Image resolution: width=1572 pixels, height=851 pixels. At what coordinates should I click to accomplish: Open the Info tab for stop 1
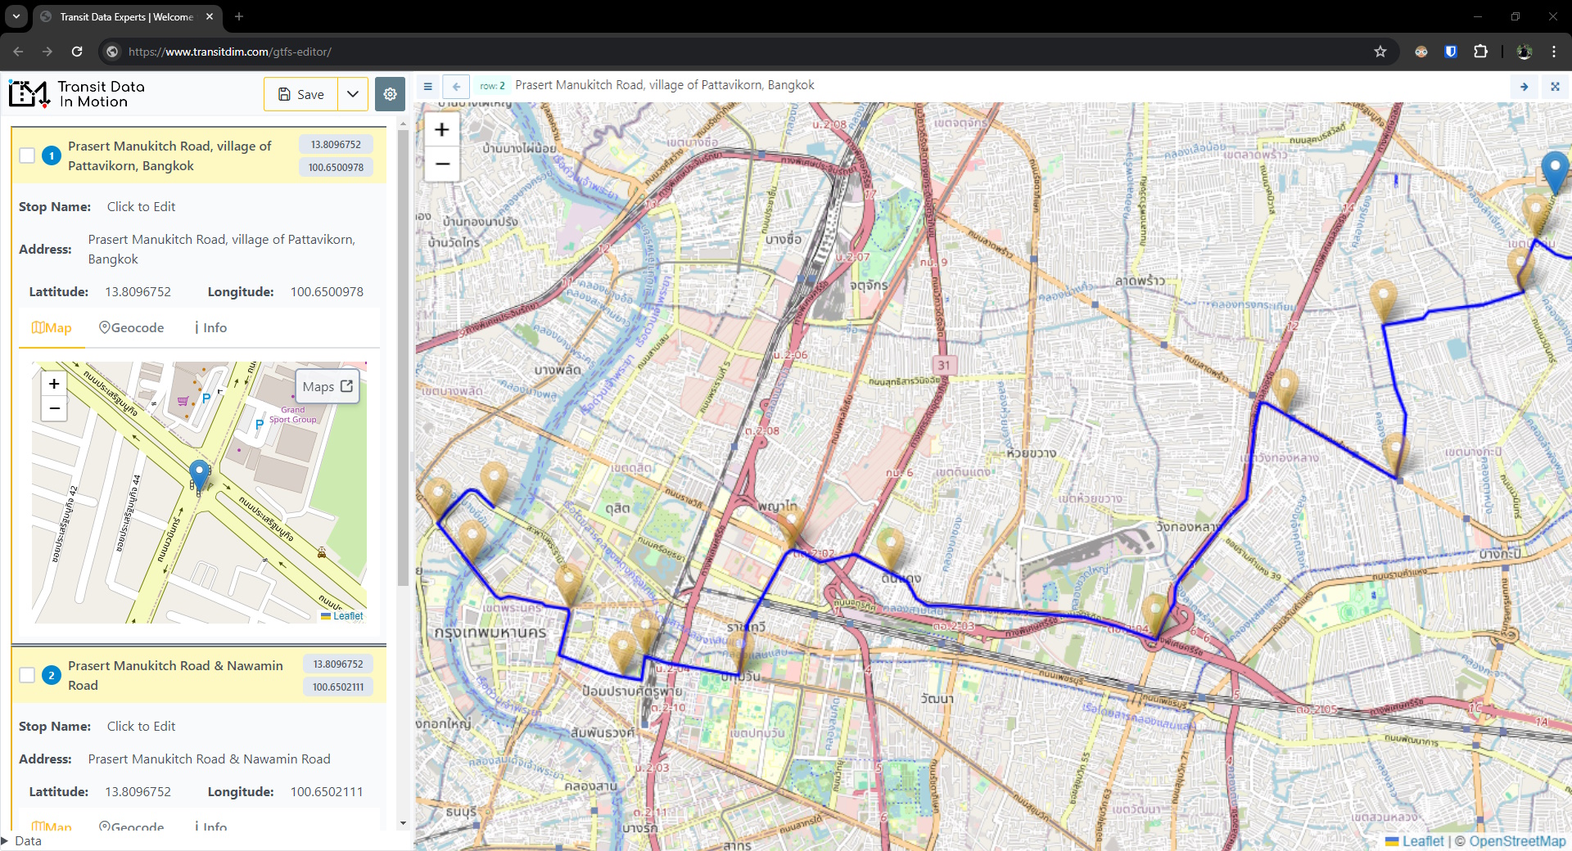(210, 327)
